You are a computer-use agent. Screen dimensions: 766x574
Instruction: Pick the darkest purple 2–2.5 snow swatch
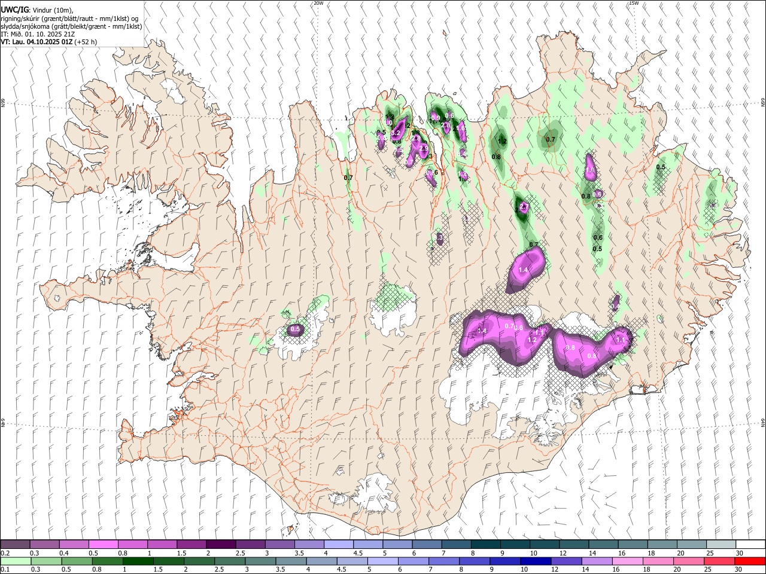[x=221, y=545]
